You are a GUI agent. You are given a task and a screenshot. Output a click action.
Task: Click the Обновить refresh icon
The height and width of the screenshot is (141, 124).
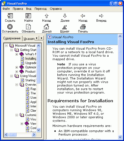[x=28, y=27]
